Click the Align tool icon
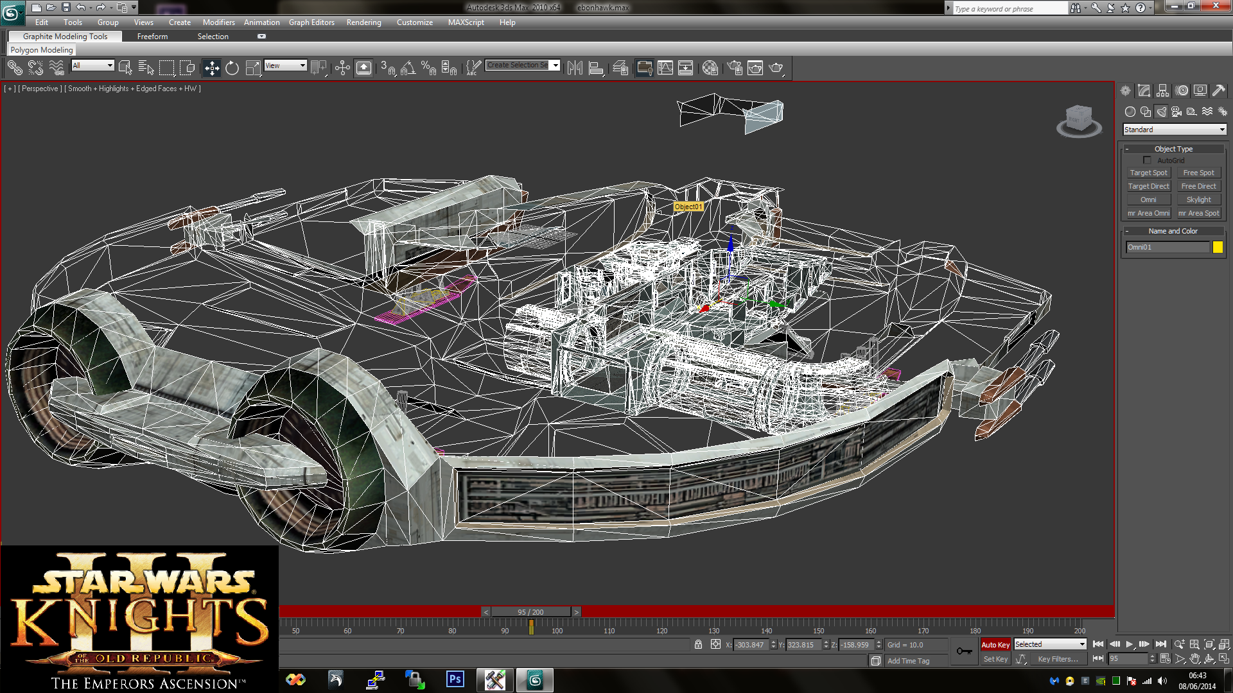The image size is (1233, 693). coord(596,67)
